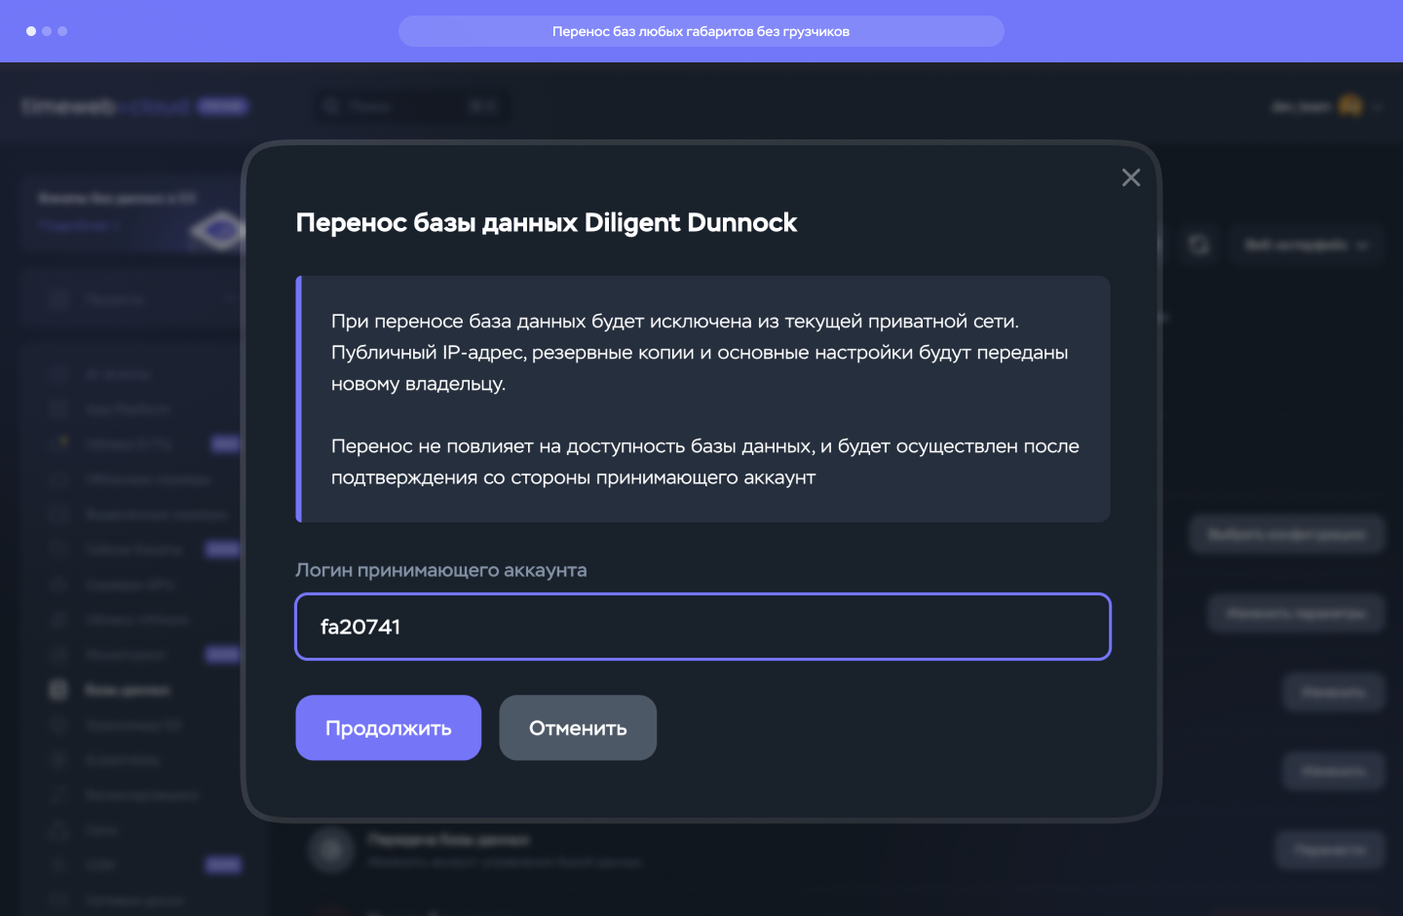Close the database transfer dialog
The image size is (1403, 916).
(x=1130, y=177)
